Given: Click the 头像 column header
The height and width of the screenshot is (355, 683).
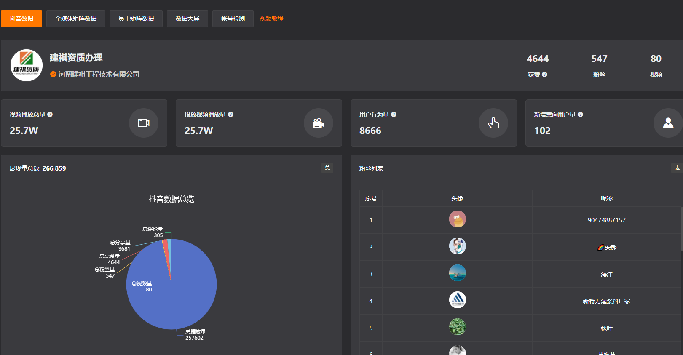Looking at the screenshot, I should coord(457,198).
